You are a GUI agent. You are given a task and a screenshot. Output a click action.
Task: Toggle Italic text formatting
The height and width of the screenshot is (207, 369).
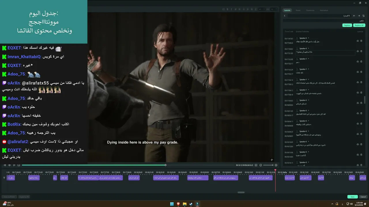tap(231, 9)
